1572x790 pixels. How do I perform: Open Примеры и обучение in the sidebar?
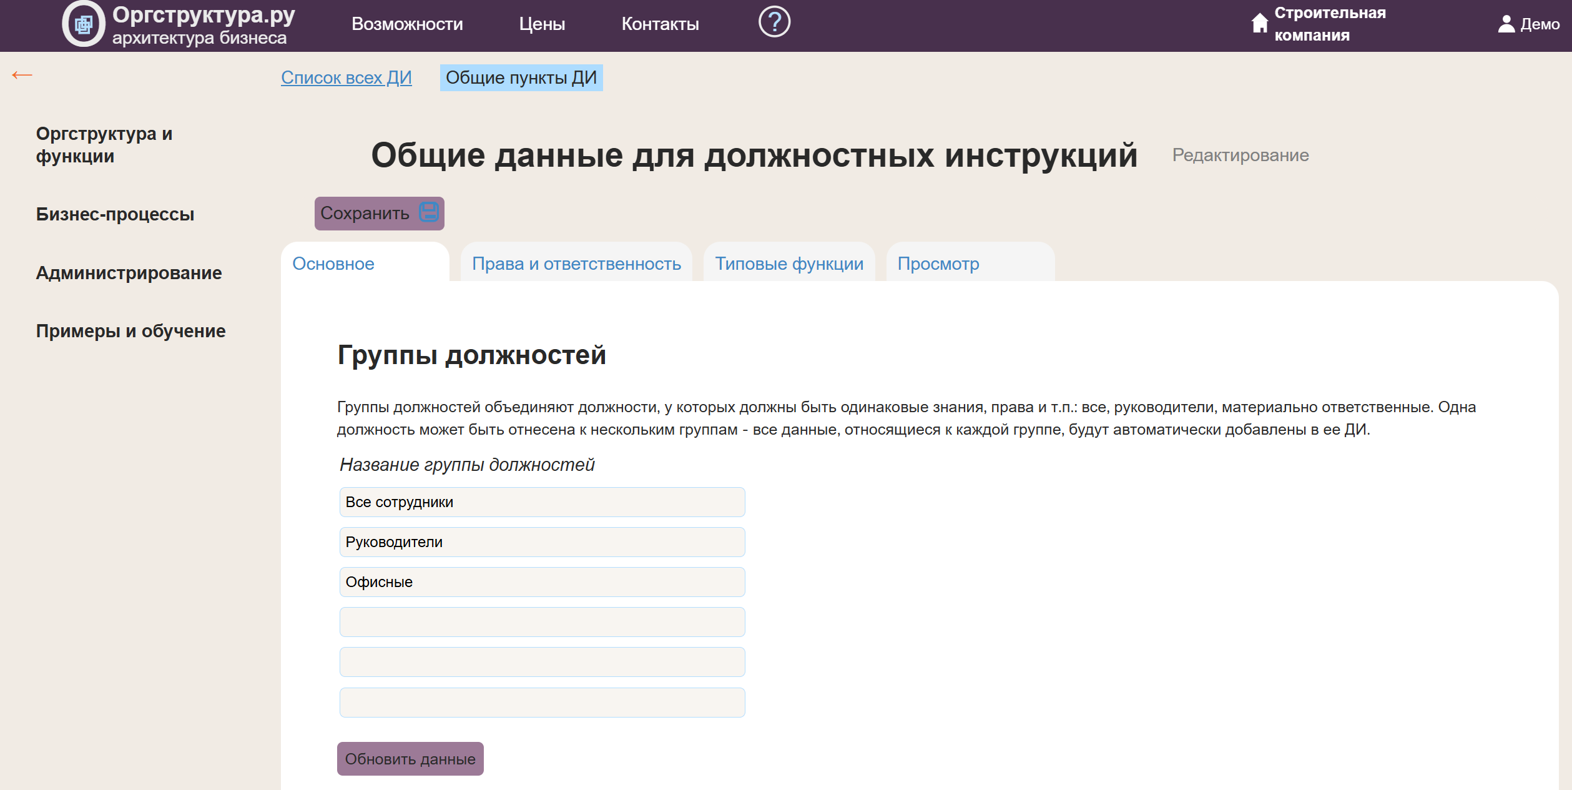(x=130, y=331)
